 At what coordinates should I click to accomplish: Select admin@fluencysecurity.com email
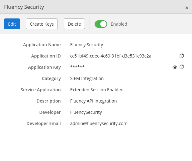click(x=99, y=123)
